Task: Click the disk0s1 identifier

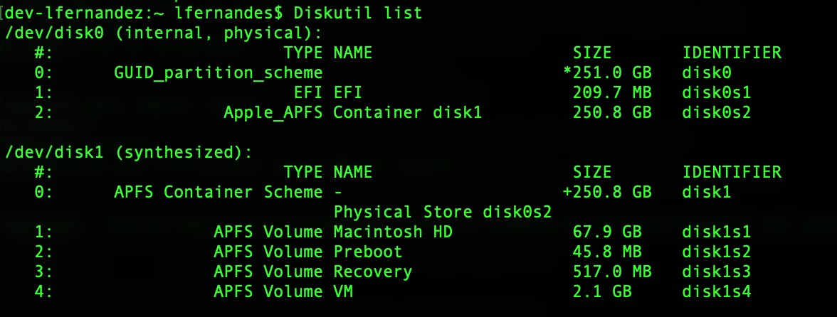Action: tap(717, 92)
